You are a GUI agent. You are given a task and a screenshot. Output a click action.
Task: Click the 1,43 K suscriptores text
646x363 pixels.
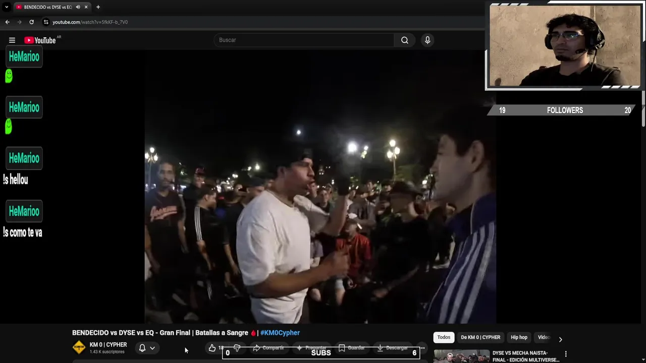[x=107, y=352]
